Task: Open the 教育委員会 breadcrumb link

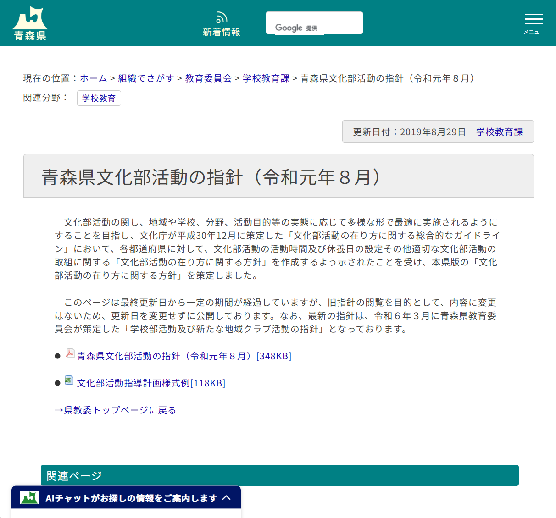Action: (208, 78)
